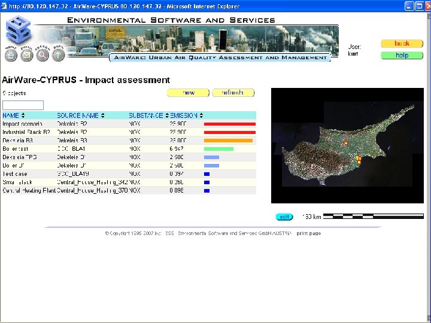Click the source name ending BLA19
Image resolution: width=431 pixels, height=323 pixels.
[73, 174]
